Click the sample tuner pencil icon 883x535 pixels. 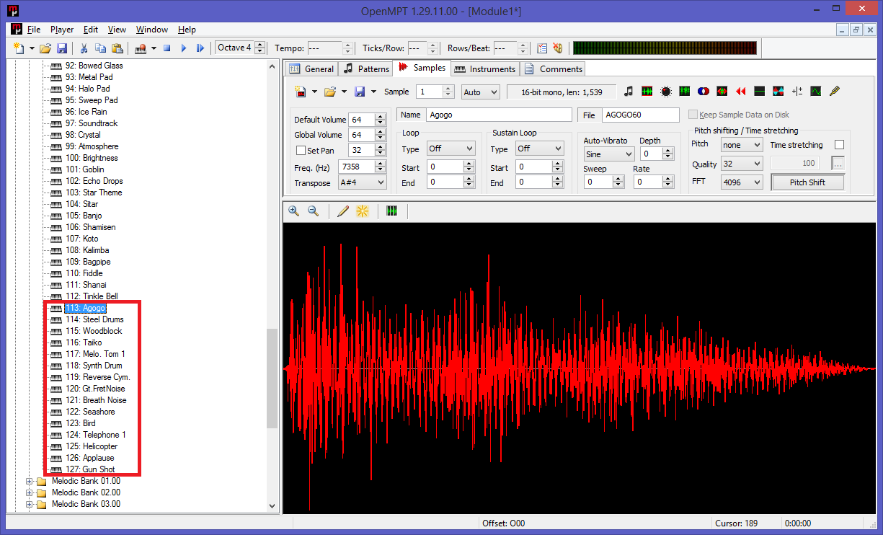[835, 92]
